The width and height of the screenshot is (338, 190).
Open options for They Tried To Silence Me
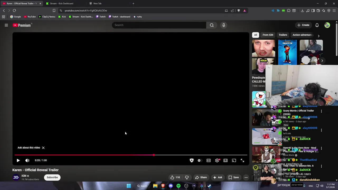point(321,166)
